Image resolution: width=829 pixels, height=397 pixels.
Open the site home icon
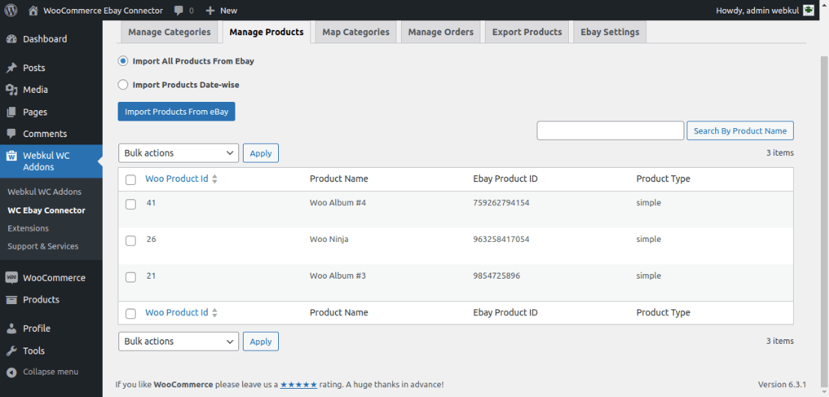point(33,10)
